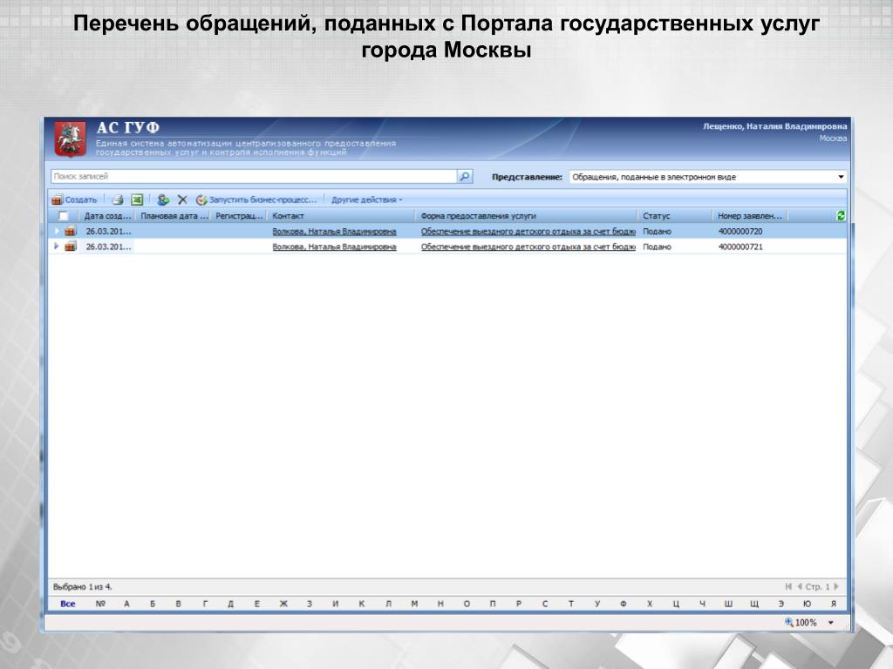Image resolution: width=893 pixels, height=669 pixels.
Task: Sort by Номер заявлен... column header
Action: tap(750, 216)
